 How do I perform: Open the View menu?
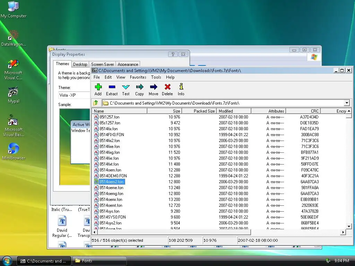[x=121, y=77]
